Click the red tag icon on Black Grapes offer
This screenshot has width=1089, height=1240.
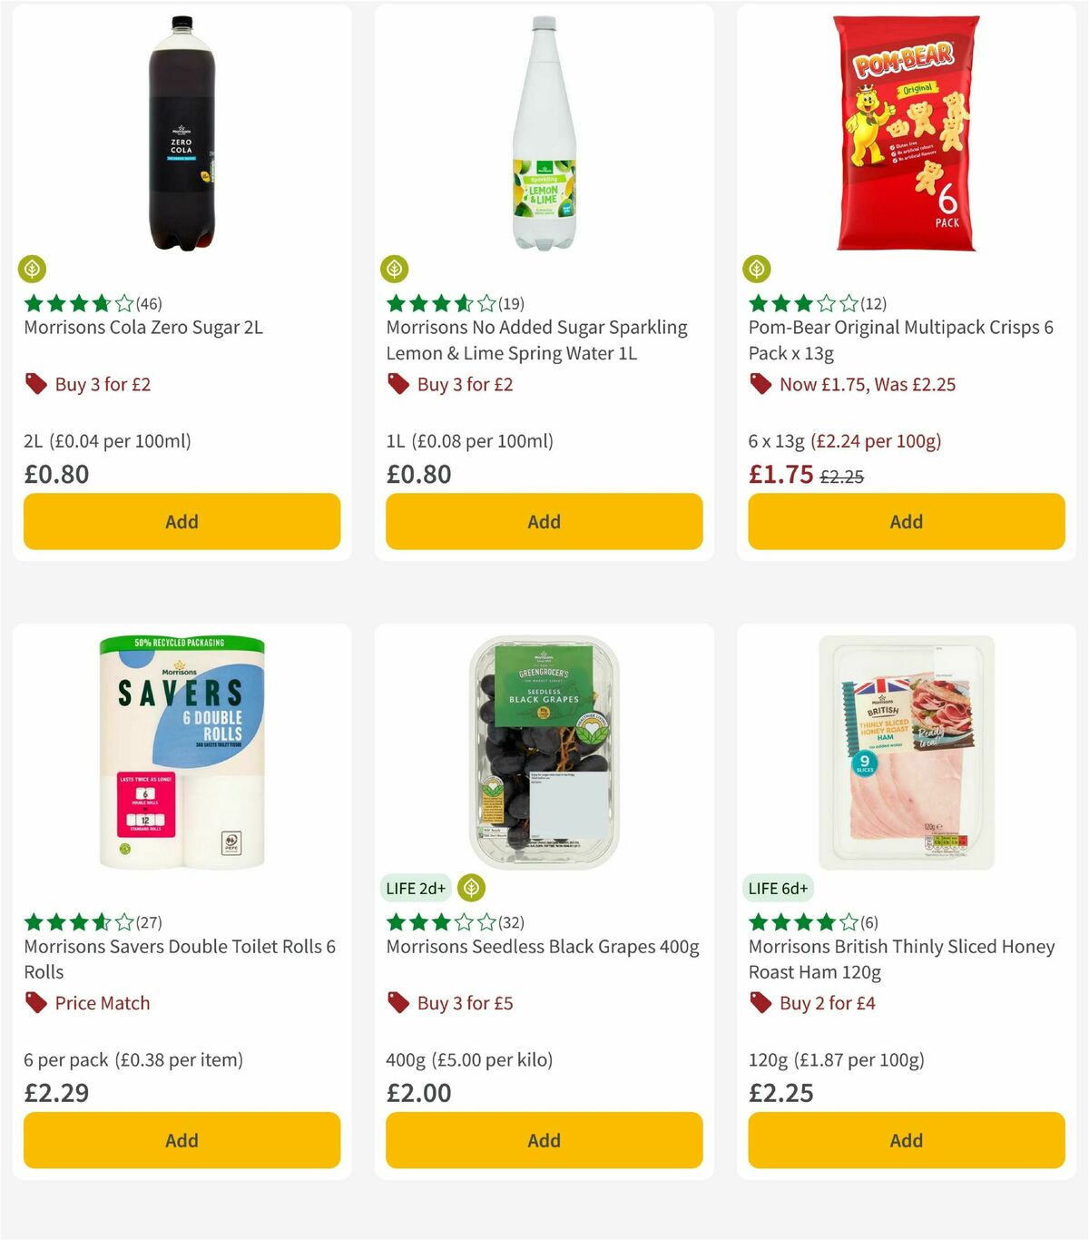[398, 1003]
